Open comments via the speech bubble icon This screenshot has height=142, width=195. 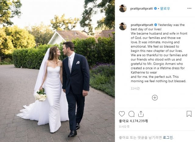point(131,114)
